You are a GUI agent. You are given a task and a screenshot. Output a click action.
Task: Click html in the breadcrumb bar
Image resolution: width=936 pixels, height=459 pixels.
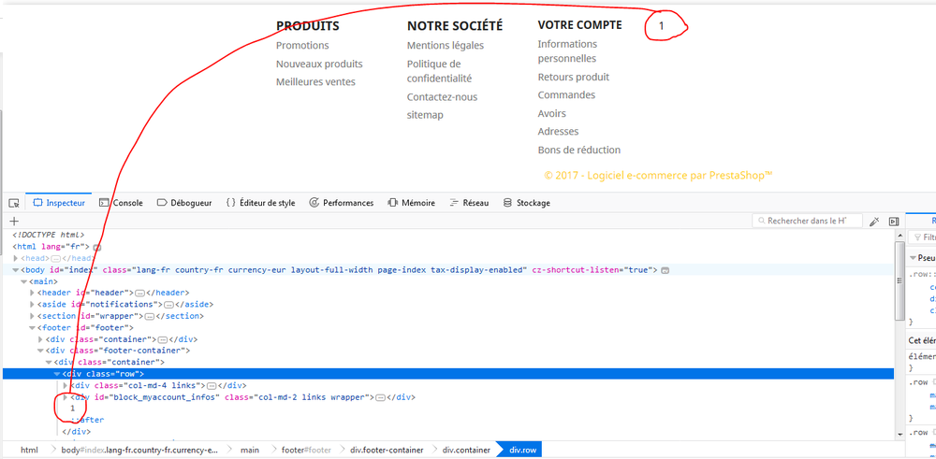click(x=29, y=450)
